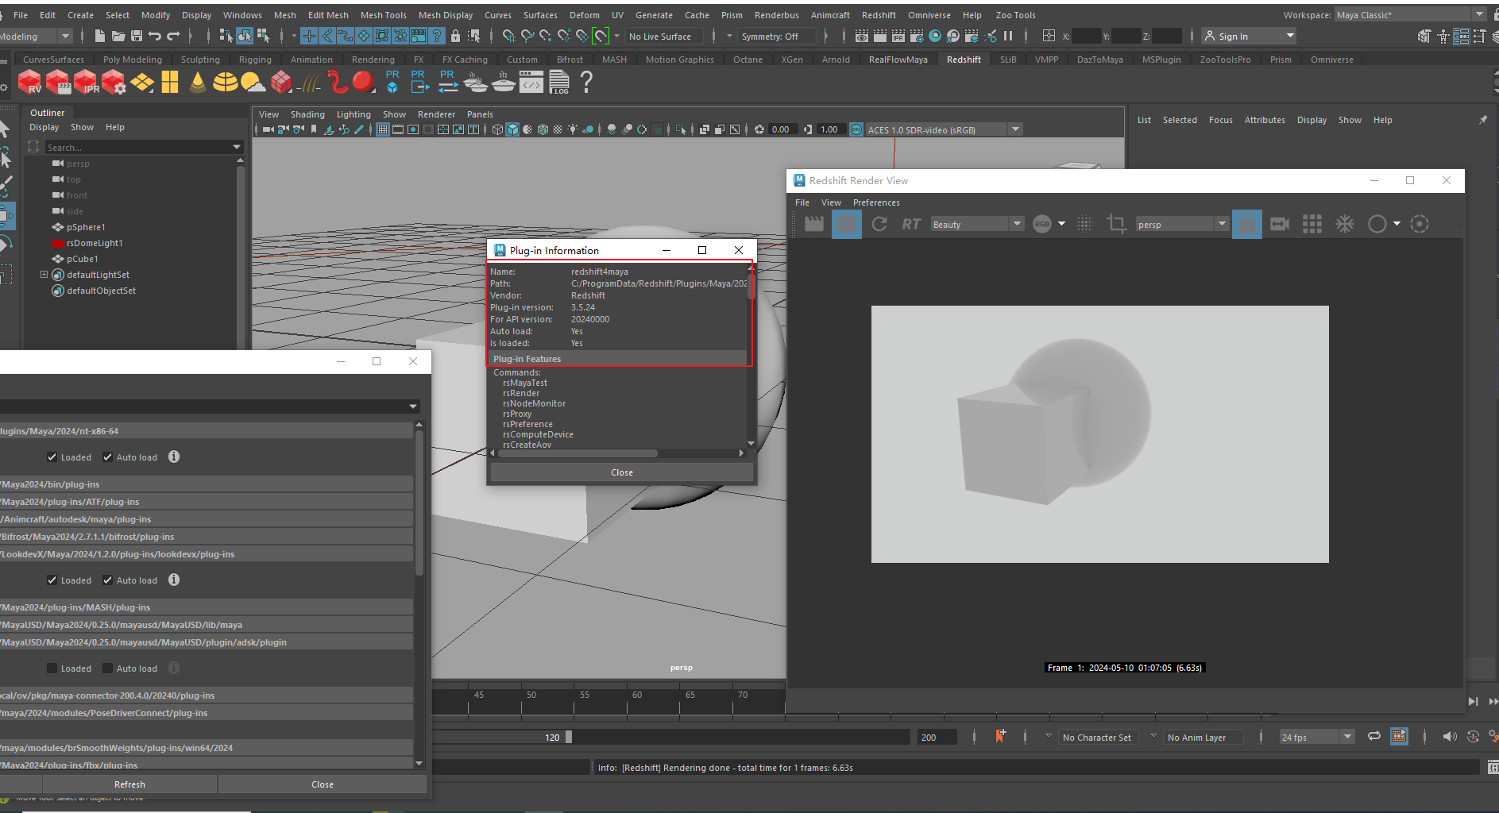
Task: Click the snowflake freeze icon in Render View
Action: 1344,225
